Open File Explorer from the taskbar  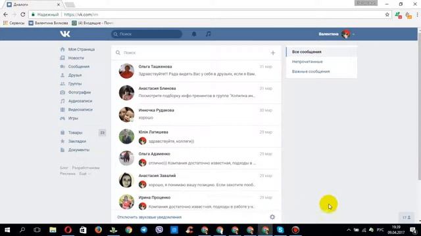(53, 230)
